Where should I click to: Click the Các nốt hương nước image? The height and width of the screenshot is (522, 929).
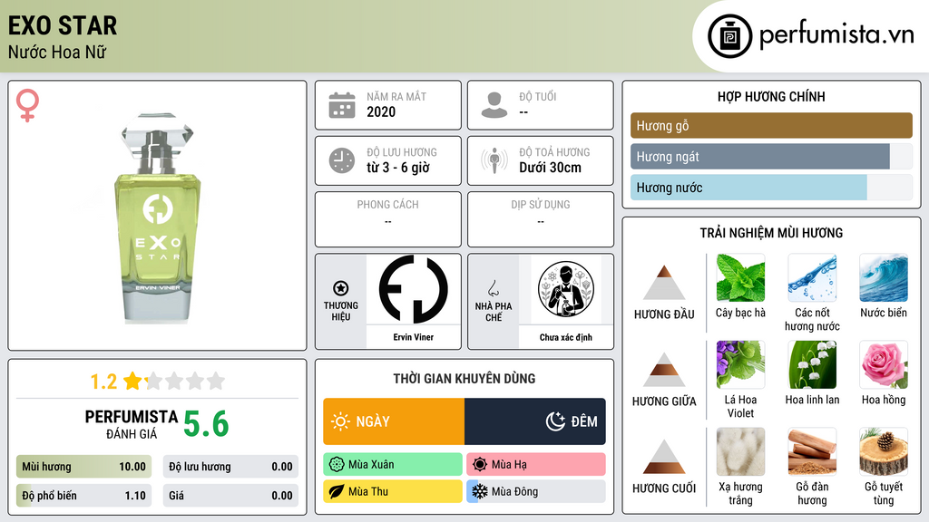(x=812, y=278)
